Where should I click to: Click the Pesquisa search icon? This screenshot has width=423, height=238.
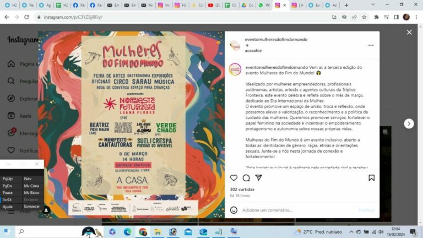[11, 81]
